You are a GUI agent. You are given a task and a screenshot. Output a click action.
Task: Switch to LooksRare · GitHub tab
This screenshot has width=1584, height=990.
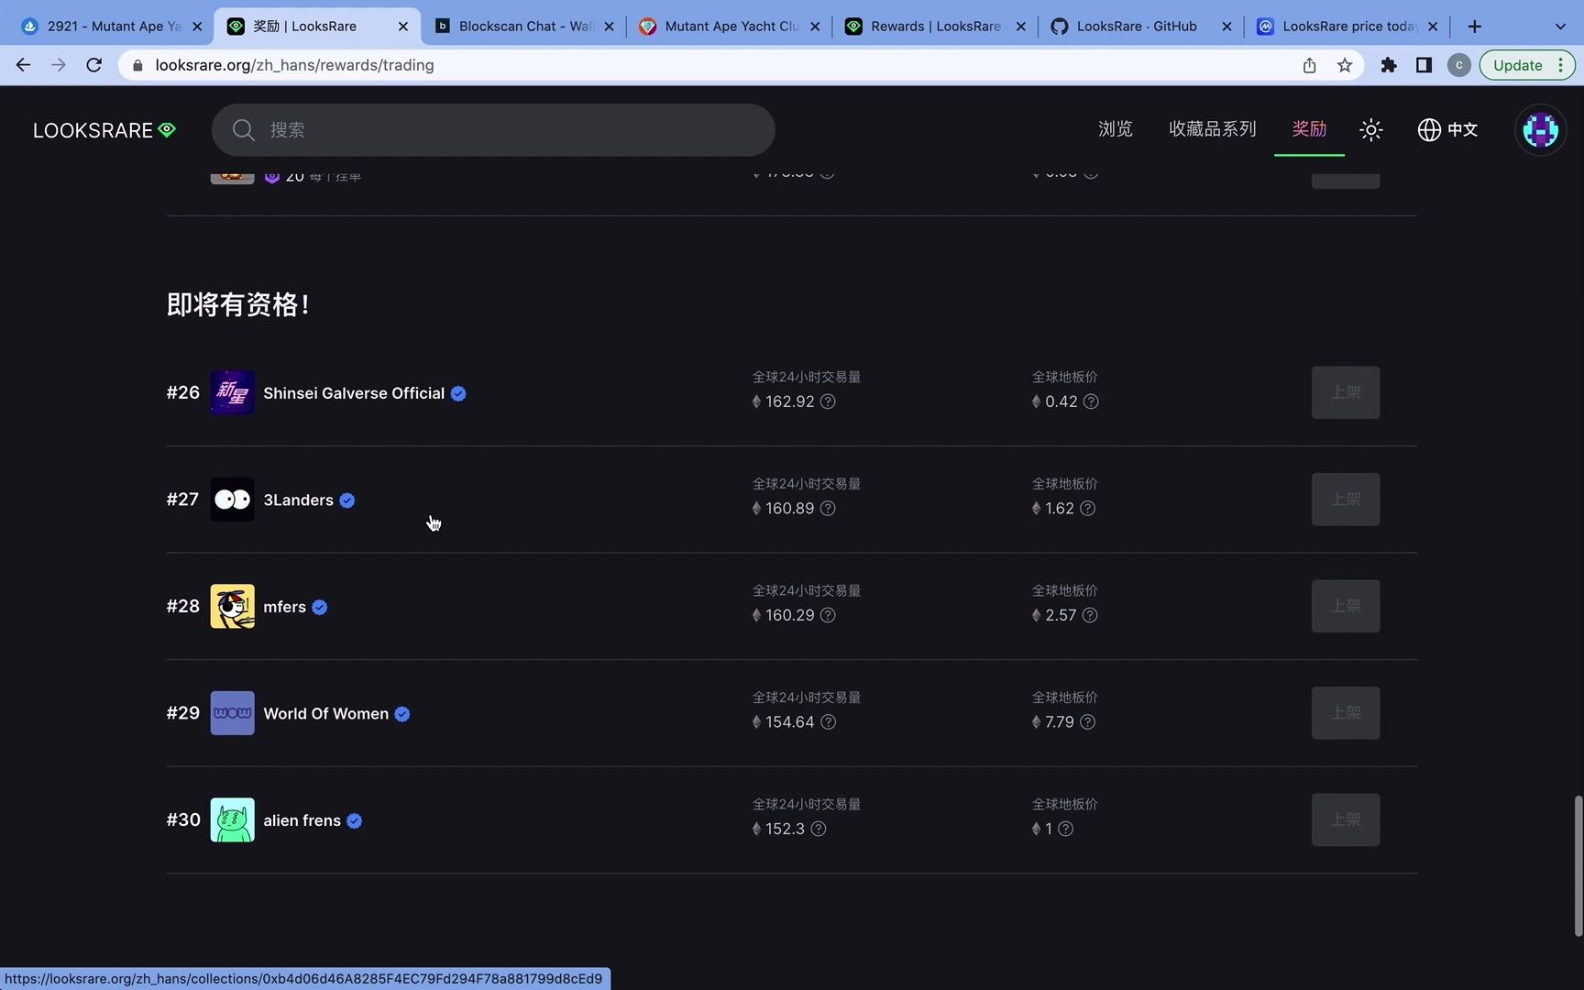(x=1141, y=27)
